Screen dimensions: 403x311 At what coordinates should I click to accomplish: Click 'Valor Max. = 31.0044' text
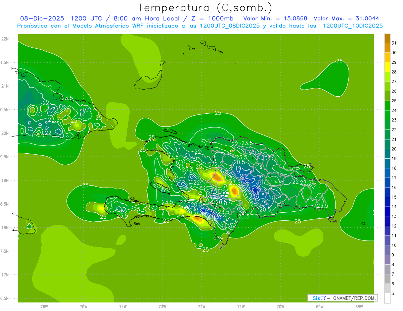tap(347, 18)
